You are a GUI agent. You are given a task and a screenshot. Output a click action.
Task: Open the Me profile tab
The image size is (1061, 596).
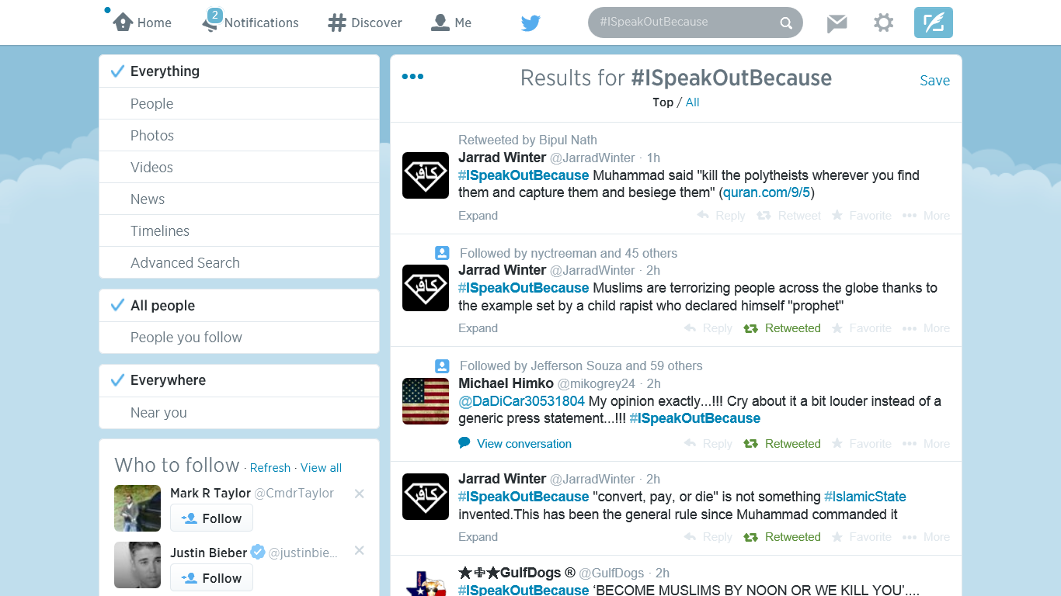pyautogui.click(x=451, y=23)
